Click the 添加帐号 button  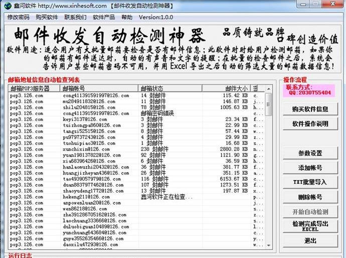(x=310, y=167)
